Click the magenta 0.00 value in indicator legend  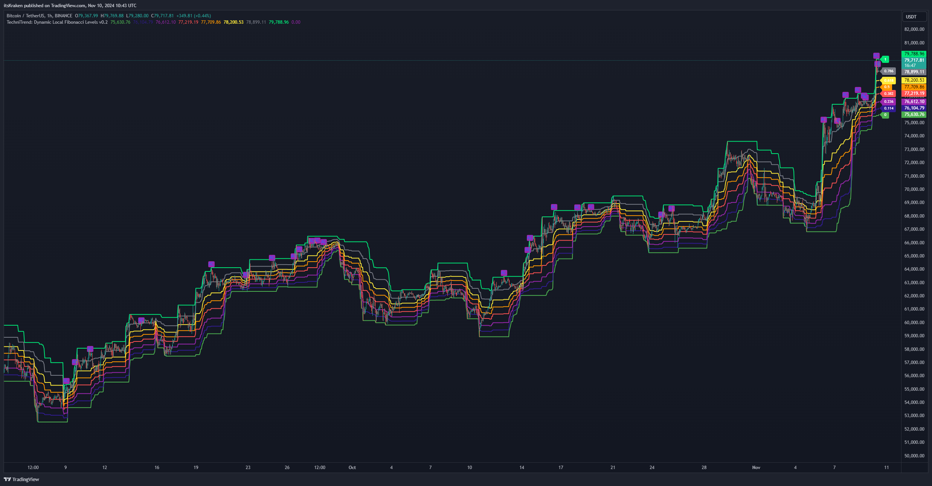point(296,22)
